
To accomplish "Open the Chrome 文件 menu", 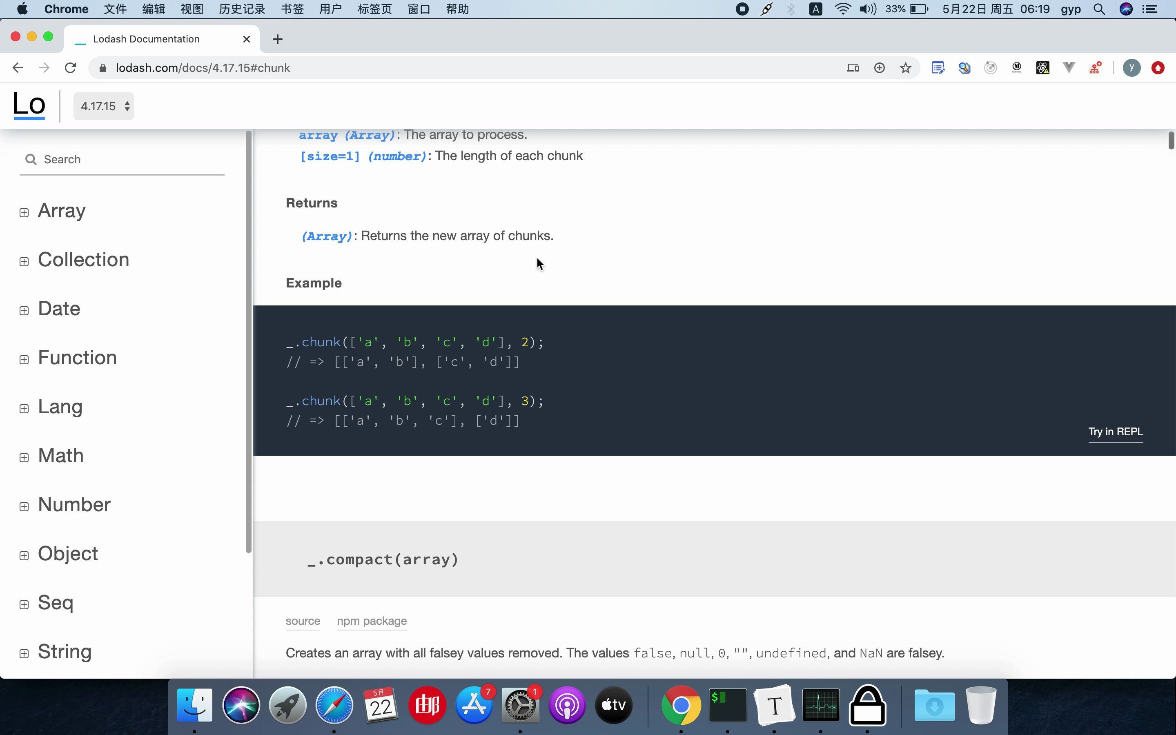I will click(115, 9).
